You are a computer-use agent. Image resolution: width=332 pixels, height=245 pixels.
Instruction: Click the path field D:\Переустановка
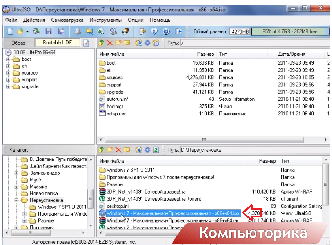pos(255,150)
